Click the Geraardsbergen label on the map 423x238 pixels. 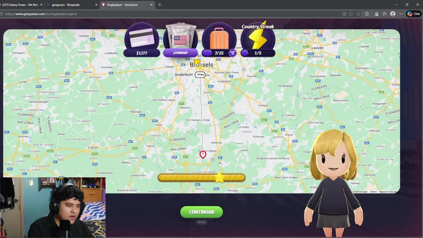[39, 102]
